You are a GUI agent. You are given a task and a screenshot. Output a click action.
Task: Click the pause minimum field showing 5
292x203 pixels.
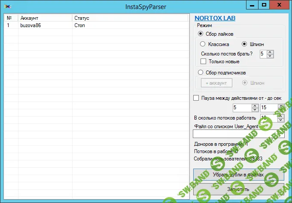[242, 108]
